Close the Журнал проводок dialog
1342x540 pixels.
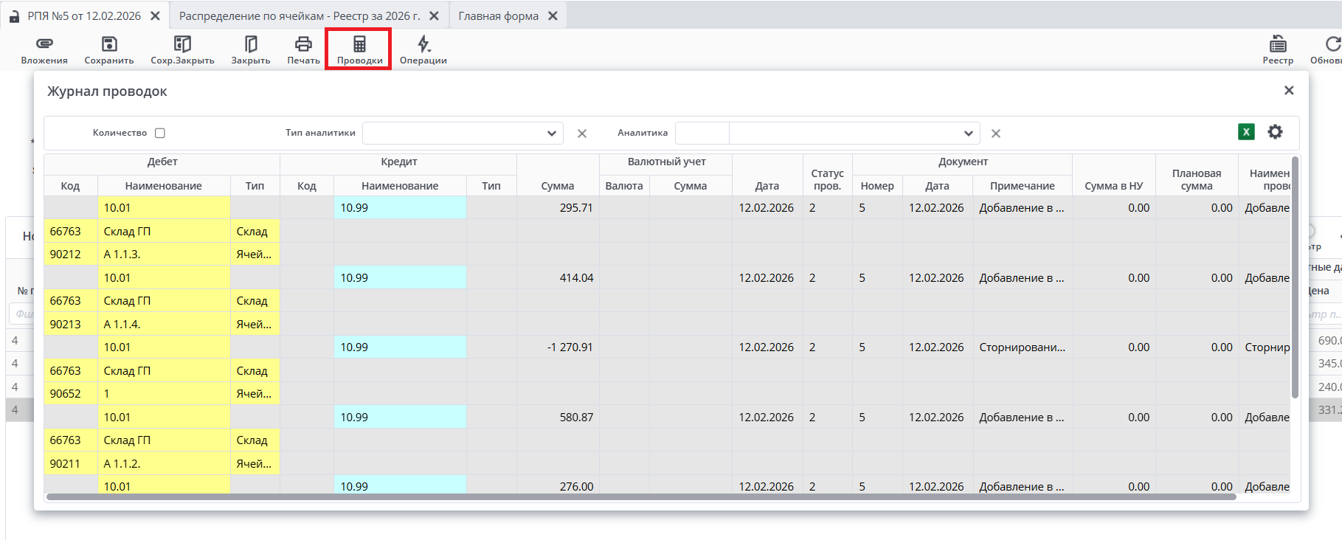coord(1289,90)
